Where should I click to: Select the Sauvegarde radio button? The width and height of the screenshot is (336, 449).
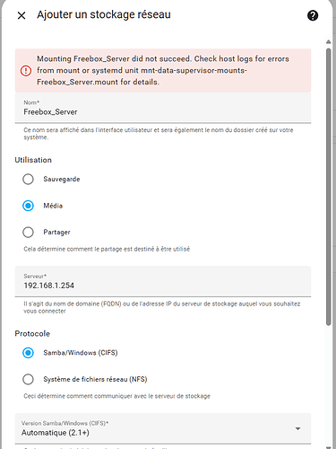point(28,180)
